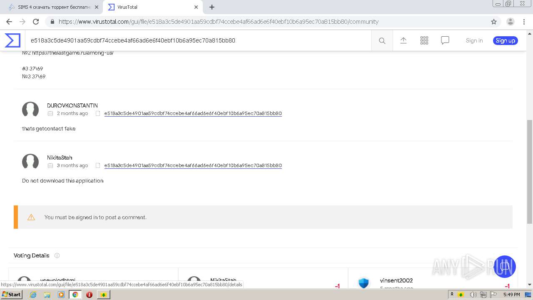Image resolution: width=533 pixels, height=300 pixels.
Task: Click the scrollbar down arrow
Action: click(x=530, y=285)
